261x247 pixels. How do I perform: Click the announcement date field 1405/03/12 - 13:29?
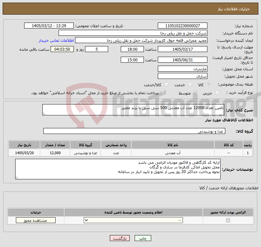pyautogui.click(x=49, y=26)
